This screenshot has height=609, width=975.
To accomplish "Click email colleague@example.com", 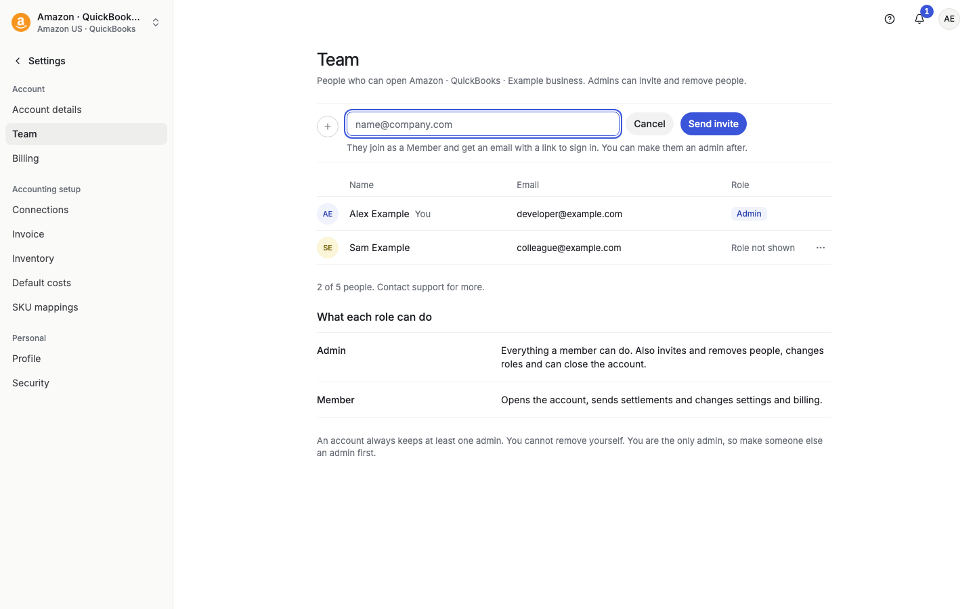I will coord(569,248).
